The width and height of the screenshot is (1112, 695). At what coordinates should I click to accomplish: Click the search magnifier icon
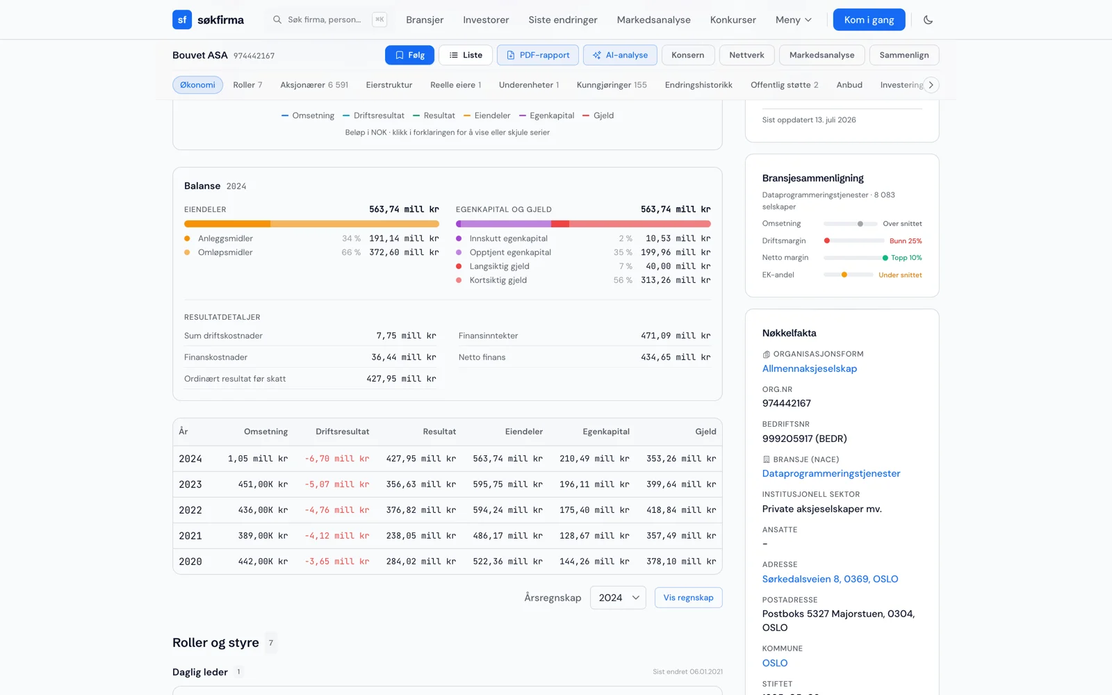(277, 19)
